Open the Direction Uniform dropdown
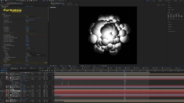Screen dimensions: 184x103 click(31, 31)
